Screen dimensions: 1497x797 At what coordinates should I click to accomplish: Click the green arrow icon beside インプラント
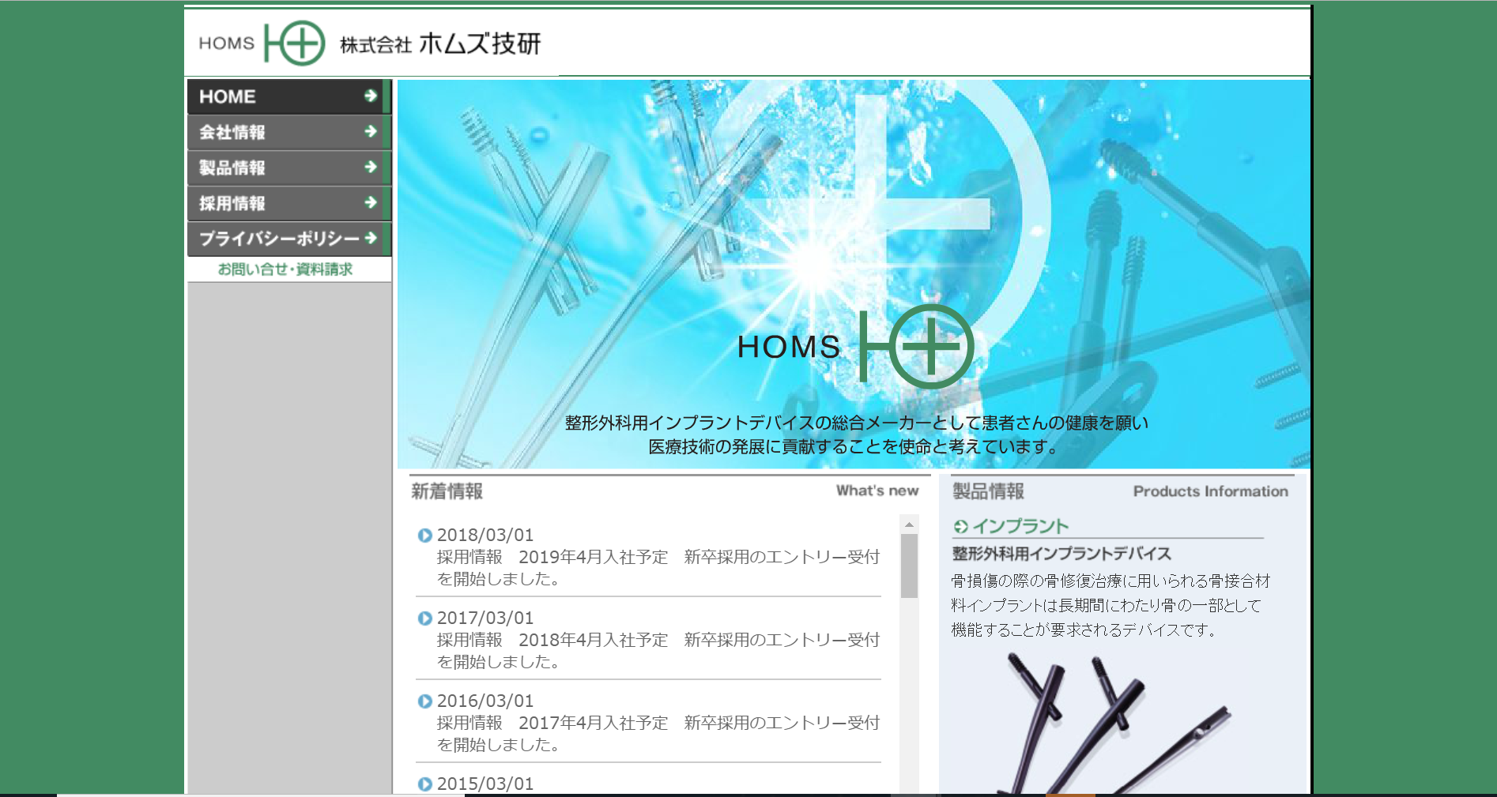click(961, 526)
